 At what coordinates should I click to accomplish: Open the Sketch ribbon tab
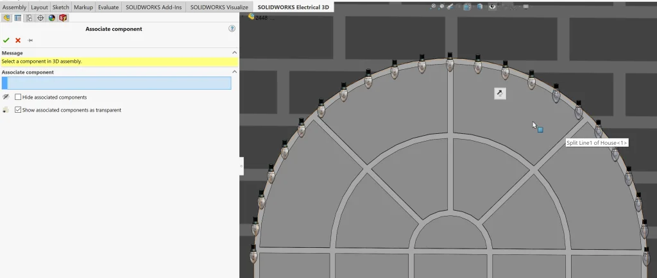[60, 7]
